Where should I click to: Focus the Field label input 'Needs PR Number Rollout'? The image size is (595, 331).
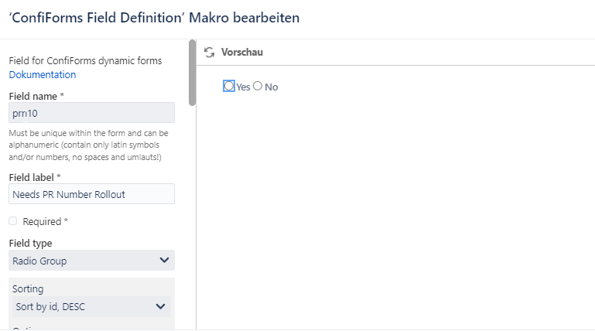(91, 194)
